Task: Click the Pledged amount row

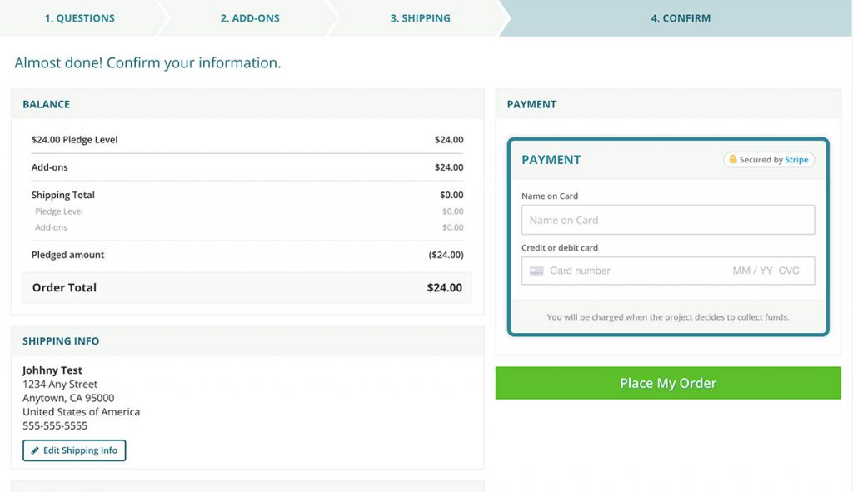Action: pos(247,255)
